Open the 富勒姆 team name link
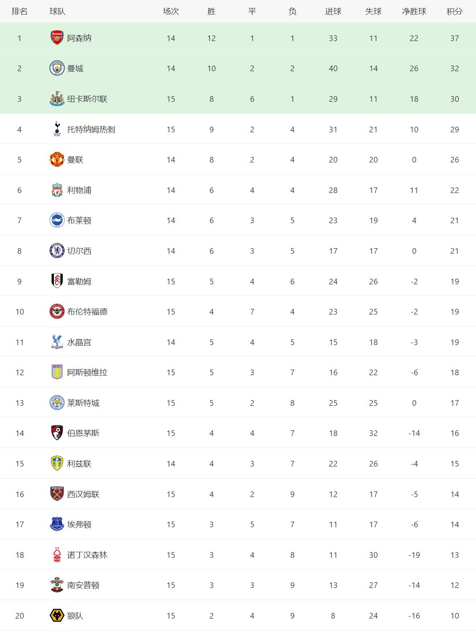 [x=79, y=282]
